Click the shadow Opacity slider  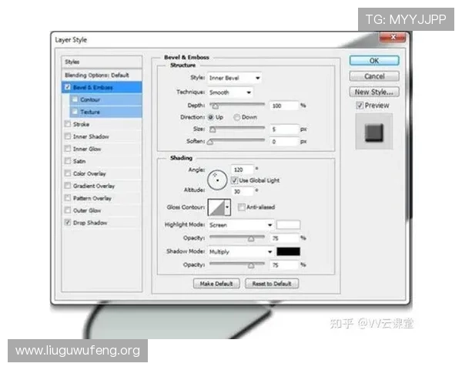pyautogui.click(x=237, y=264)
